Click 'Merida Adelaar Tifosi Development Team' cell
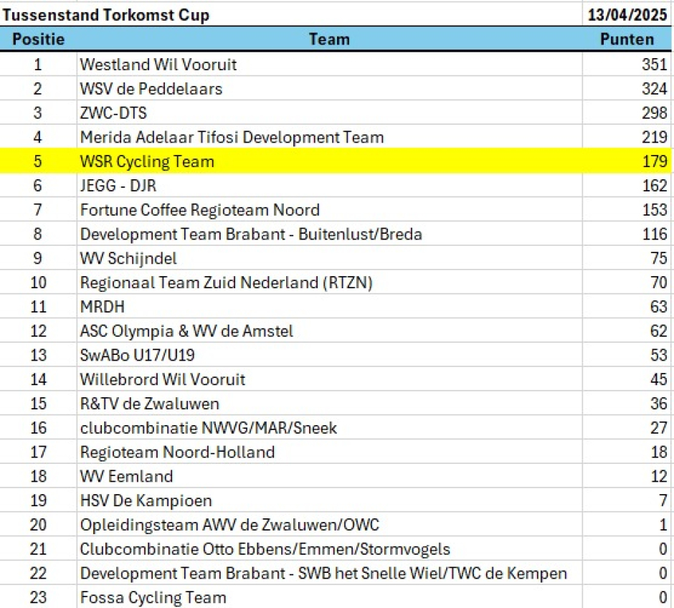The height and width of the screenshot is (608, 674). (x=232, y=137)
